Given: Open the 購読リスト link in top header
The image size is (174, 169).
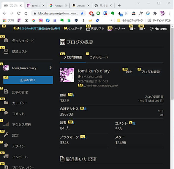Looking at the screenshot, I should click(x=95, y=28).
